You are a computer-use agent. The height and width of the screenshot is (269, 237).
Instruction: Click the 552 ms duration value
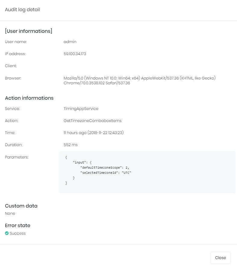pyautogui.click(x=70, y=145)
